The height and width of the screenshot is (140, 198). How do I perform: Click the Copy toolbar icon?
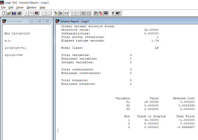click(31, 13)
